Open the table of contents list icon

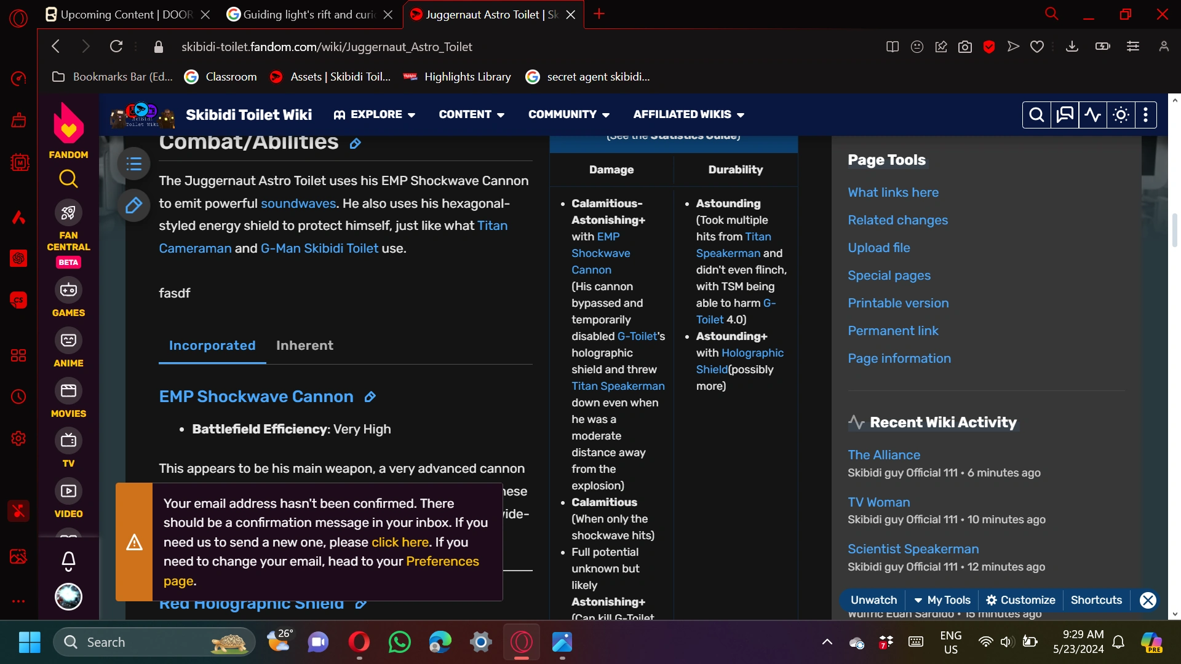click(133, 164)
